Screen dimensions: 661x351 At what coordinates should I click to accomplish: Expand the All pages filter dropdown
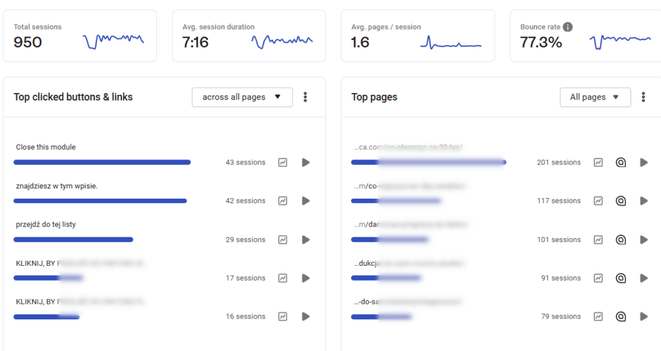click(x=595, y=97)
